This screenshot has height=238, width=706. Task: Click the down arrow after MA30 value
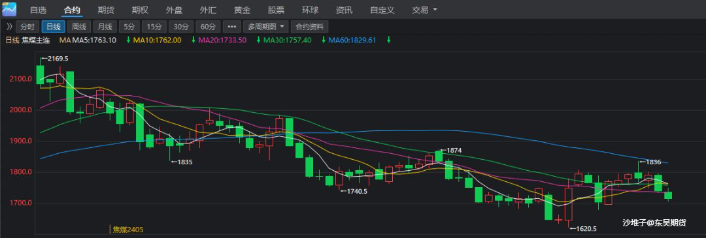click(x=324, y=40)
